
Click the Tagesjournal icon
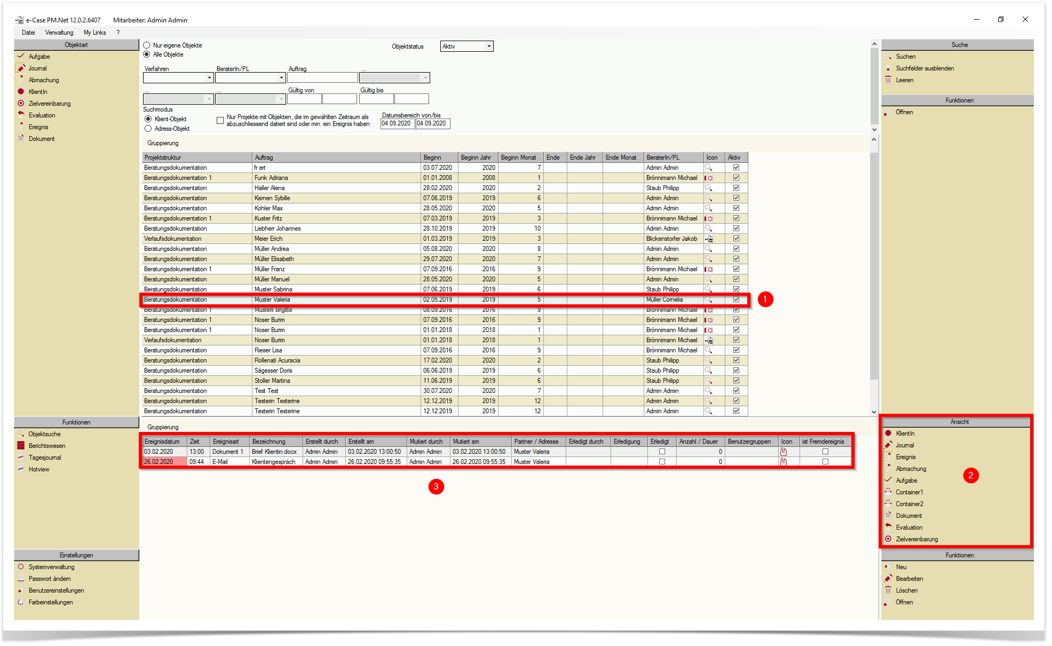coord(21,457)
